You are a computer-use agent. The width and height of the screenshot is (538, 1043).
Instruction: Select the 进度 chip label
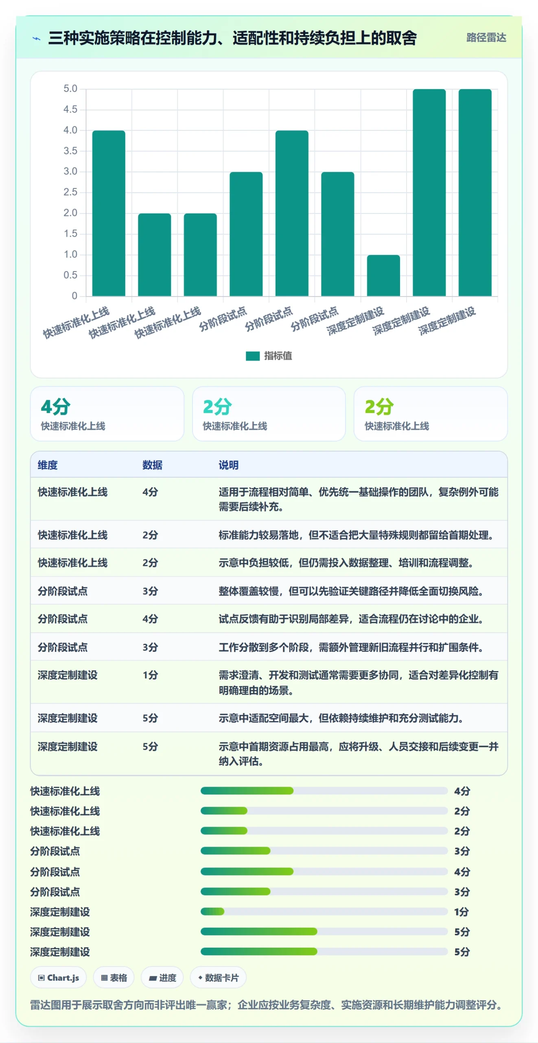tap(168, 977)
